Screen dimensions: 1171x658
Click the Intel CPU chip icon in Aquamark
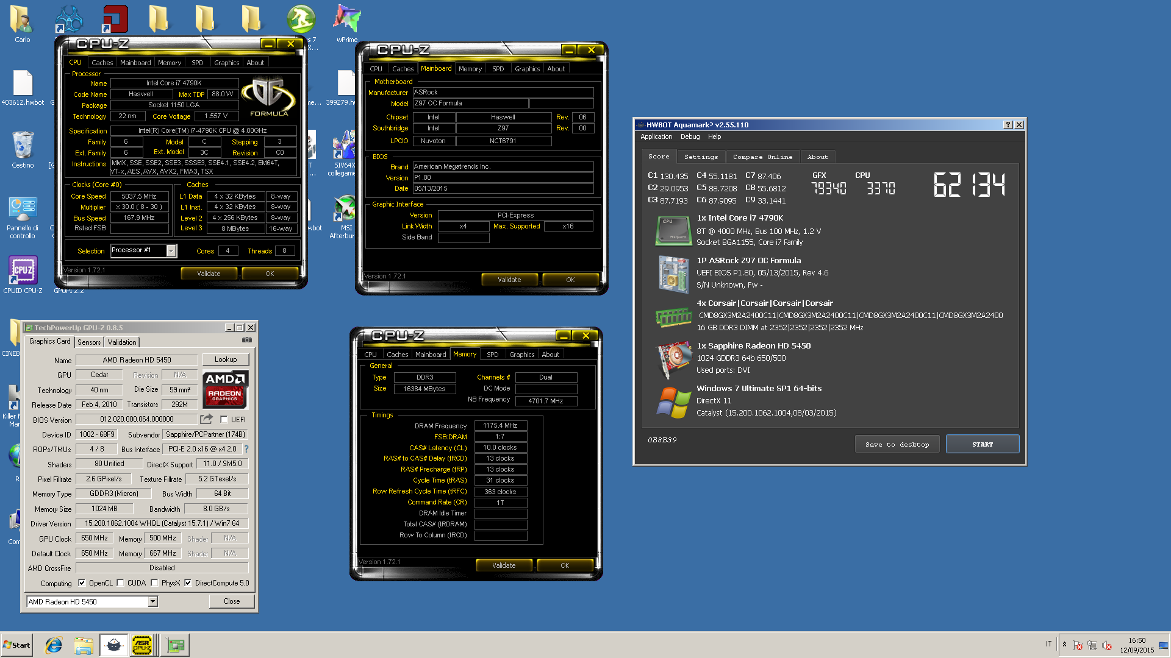(673, 230)
